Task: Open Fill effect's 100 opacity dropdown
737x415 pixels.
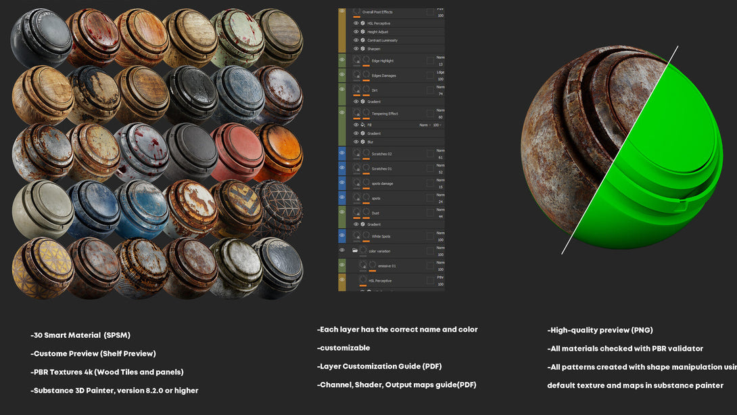Action: [x=437, y=125]
